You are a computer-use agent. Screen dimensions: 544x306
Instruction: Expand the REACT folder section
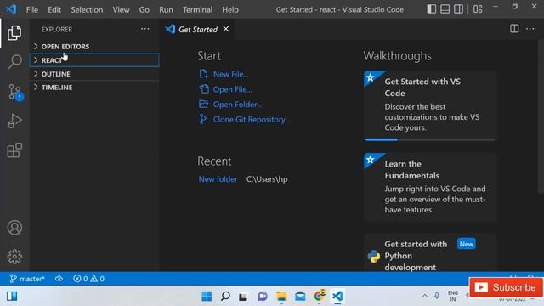click(x=94, y=60)
